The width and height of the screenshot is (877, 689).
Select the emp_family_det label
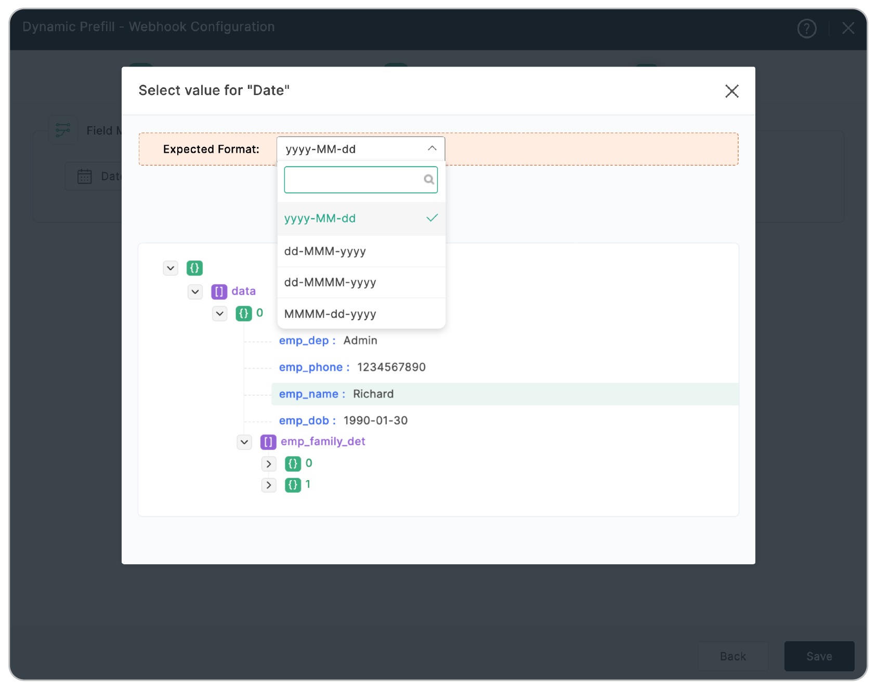[323, 442]
